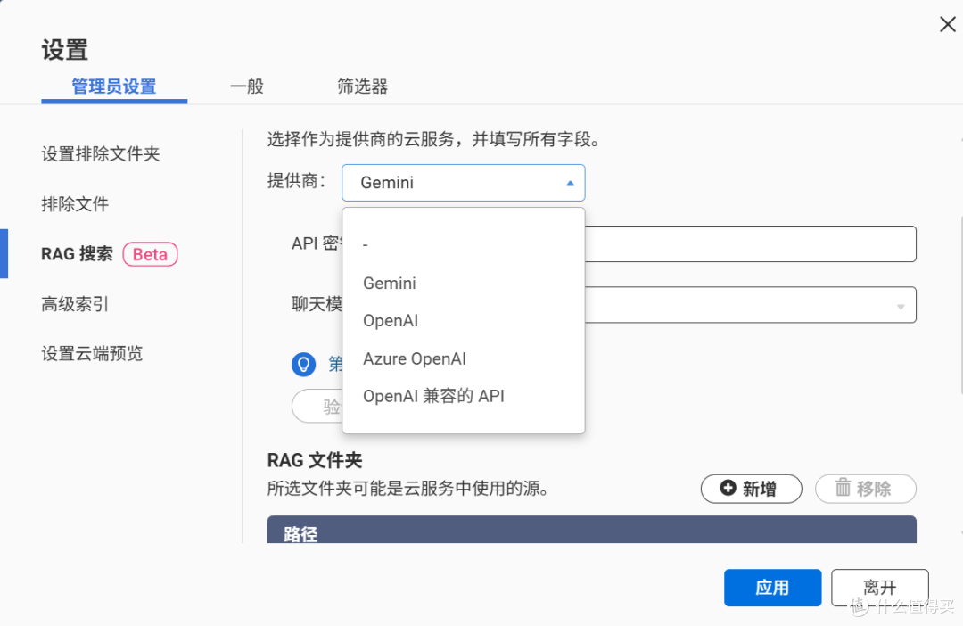The height and width of the screenshot is (626, 963).
Task: Click the 离开 button
Action: [879, 588]
